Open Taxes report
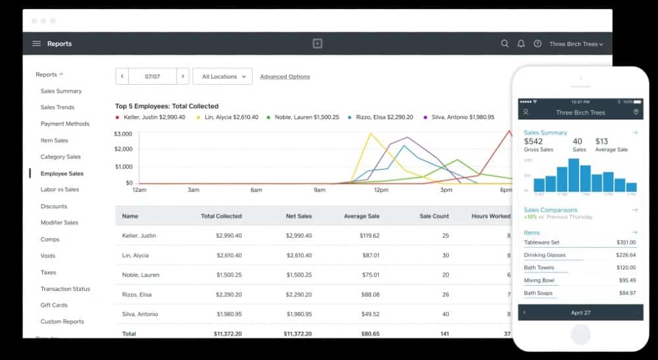 click(x=48, y=273)
